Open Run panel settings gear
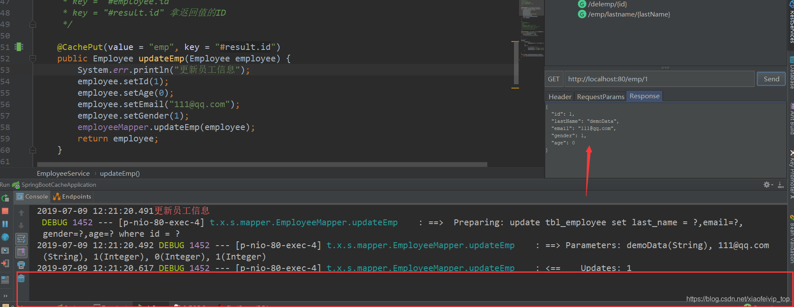 767,185
